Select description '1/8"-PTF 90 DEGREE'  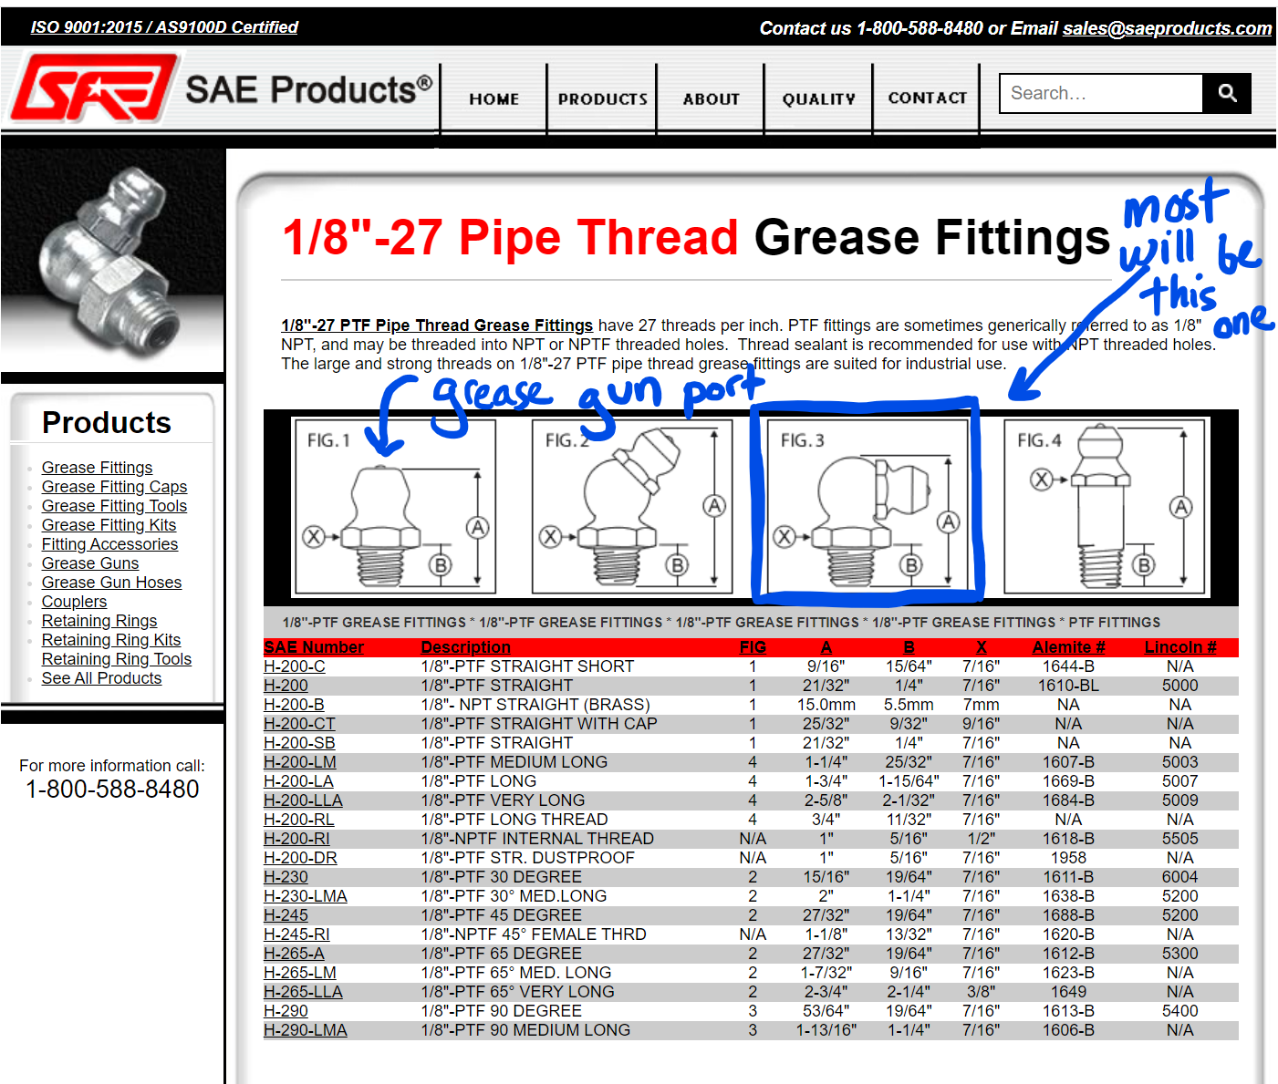(x=501, y=1011)
